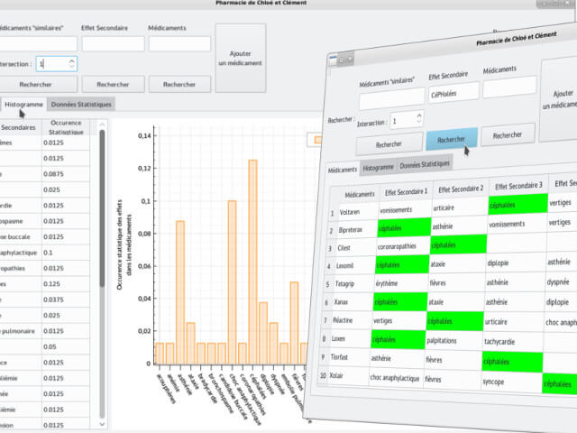Select the 0.05 occurrence value cell
Image resolution: width=577 pixels, height=433 pixels.
66,346
